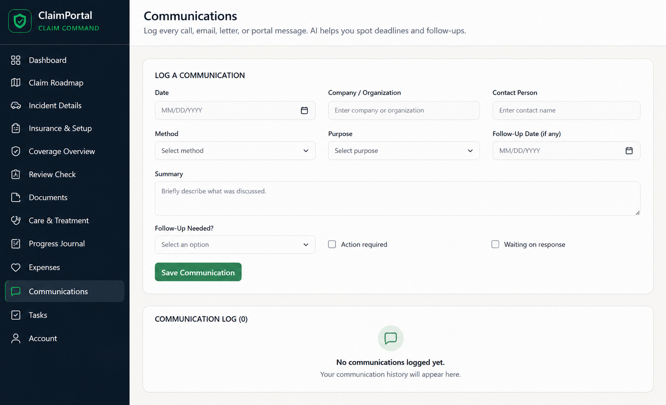Click 'No communications logged yet.' text
Screen dimensions: 666x405
tap(390, 362)
